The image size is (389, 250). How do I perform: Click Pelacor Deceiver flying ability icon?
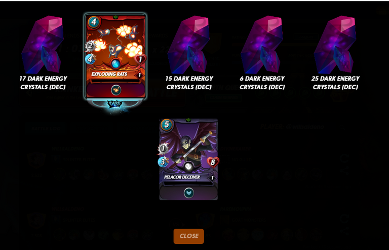(x=189, y=193)
